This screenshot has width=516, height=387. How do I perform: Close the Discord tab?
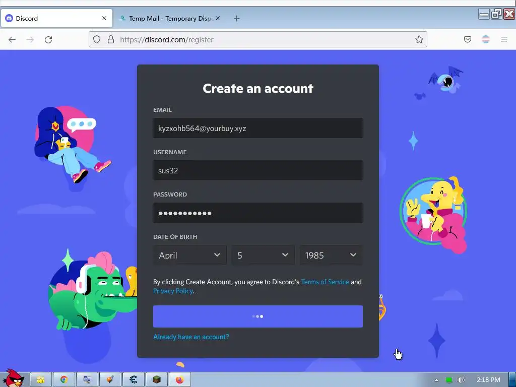tap(104, 19)
